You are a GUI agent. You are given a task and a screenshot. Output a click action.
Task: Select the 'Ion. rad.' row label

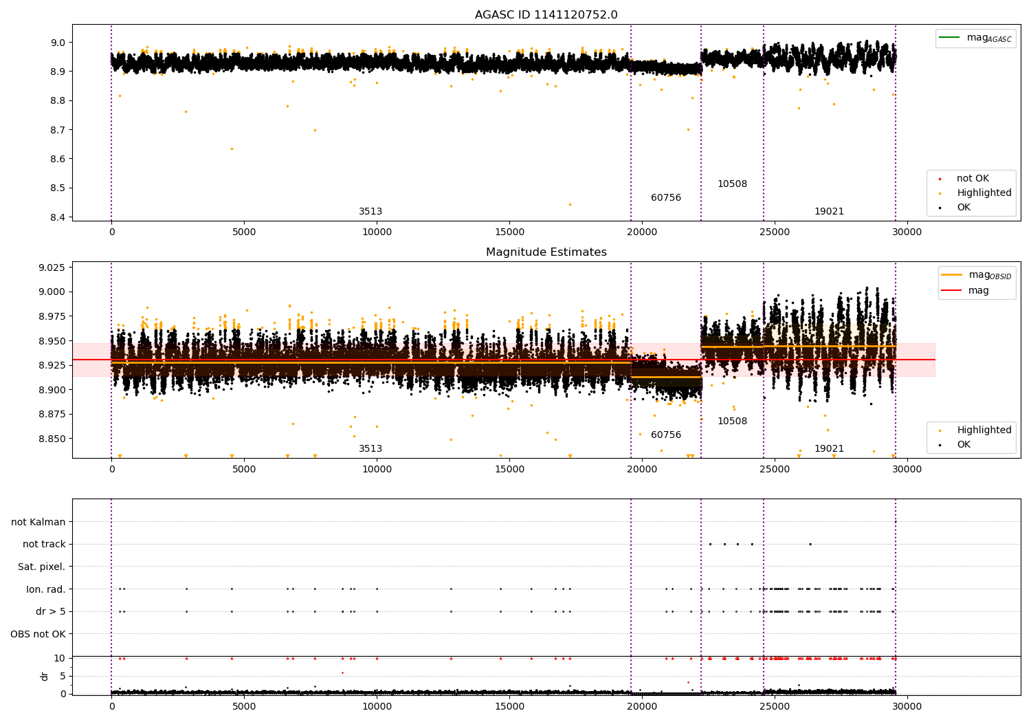click(x=46, y=589)
